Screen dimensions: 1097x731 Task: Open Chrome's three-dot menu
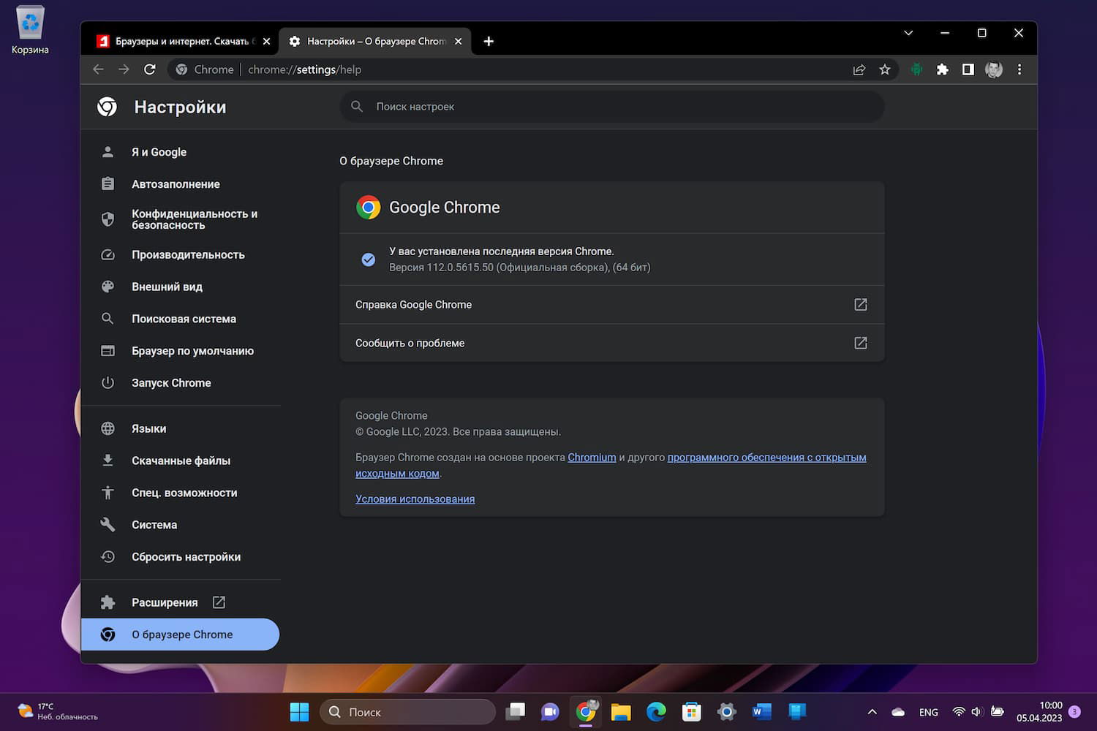pyautogui.click(x=1019, y=69)
